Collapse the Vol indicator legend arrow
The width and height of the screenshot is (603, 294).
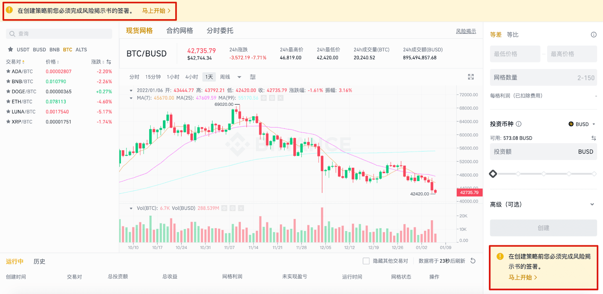tap(131, 208)
